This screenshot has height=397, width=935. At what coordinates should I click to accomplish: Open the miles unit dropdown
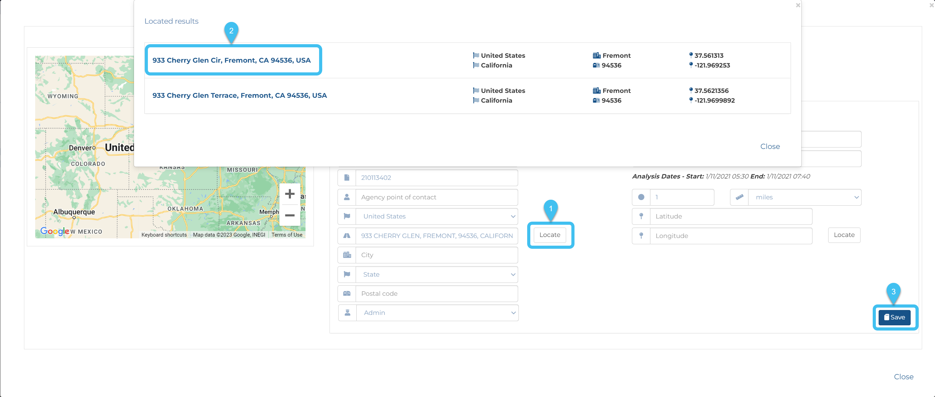point(804,197)
